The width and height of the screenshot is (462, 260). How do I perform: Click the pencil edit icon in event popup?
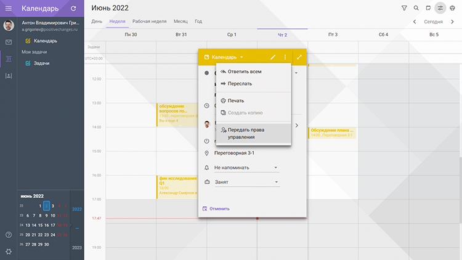[x=273, y=57]
